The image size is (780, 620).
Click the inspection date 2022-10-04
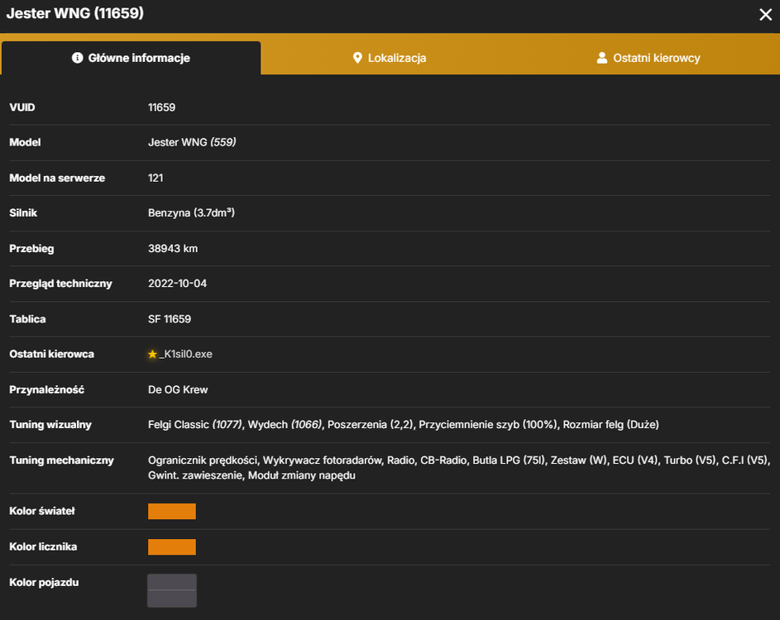click(x=177, y=284)
